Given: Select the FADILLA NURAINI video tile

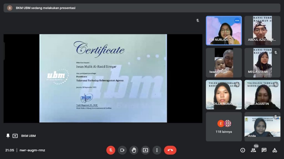Looking at the screenshot, I should pos(224,95).
